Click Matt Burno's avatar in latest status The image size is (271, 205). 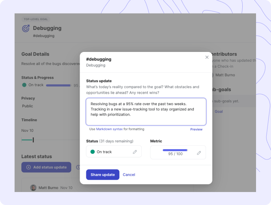click(x=33, y=188)
